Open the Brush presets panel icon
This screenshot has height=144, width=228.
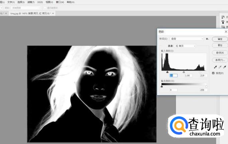pos(223,22)
